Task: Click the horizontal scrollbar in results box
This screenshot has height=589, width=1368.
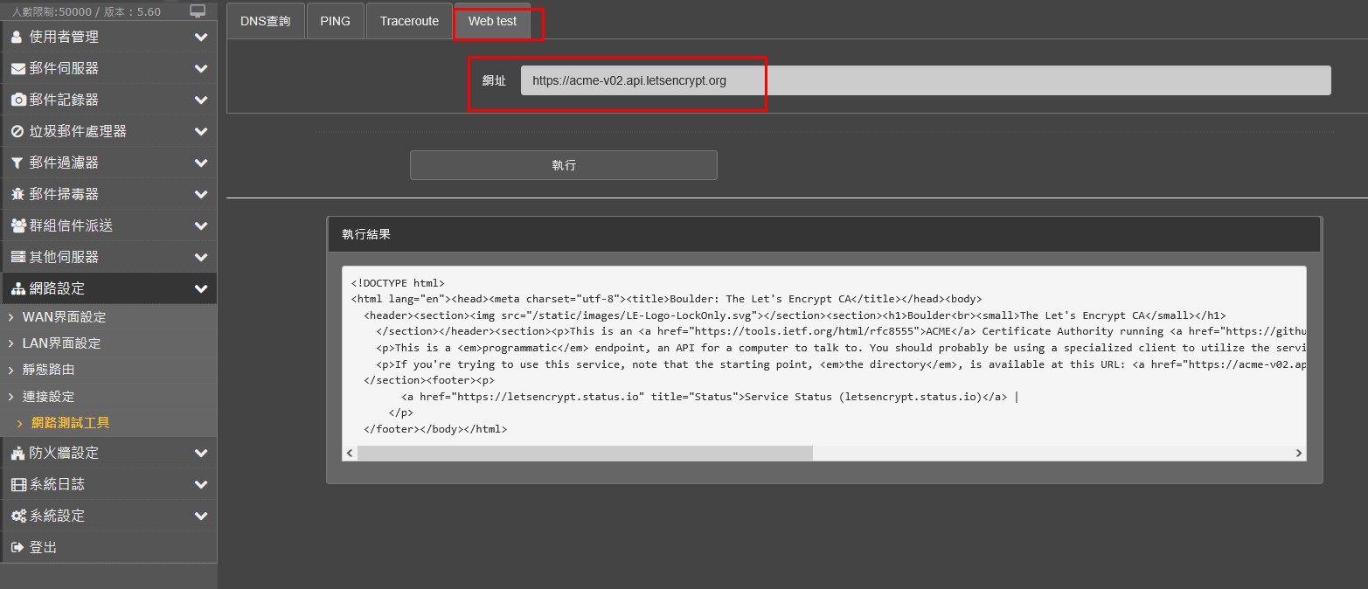Action: 585,453
